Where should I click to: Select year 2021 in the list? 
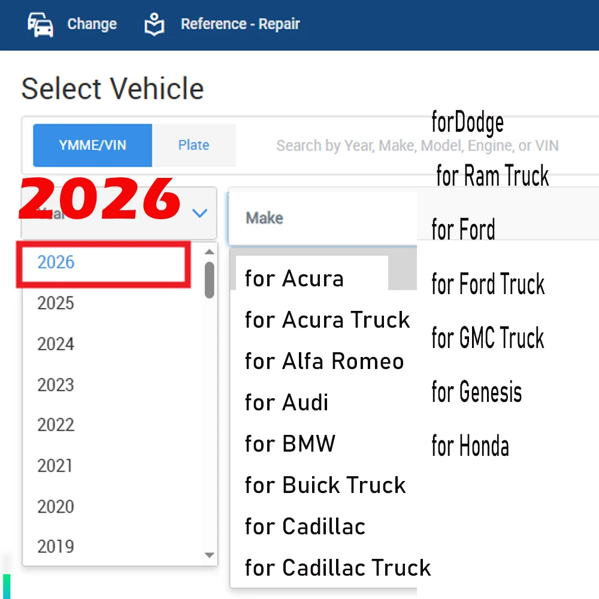tap(55, 465)
